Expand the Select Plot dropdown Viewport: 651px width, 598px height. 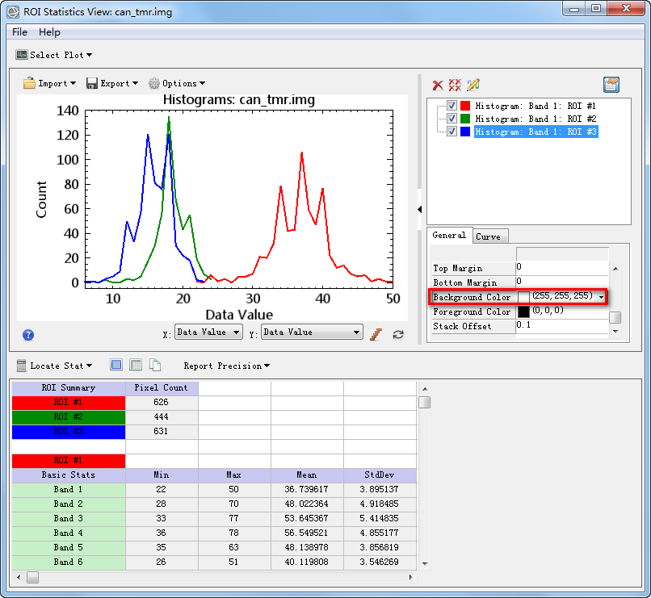click(54, 55)
